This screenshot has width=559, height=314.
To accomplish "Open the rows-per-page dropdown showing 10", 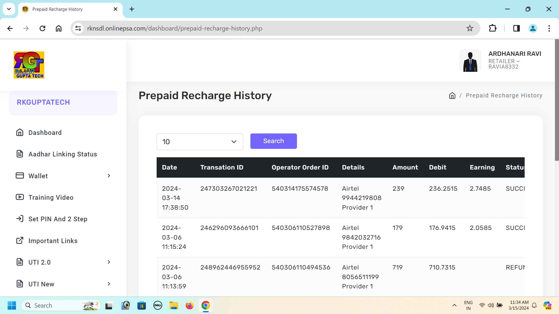I will point(200,142).
